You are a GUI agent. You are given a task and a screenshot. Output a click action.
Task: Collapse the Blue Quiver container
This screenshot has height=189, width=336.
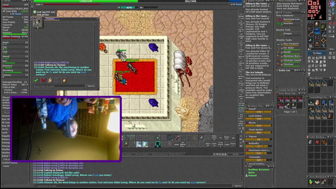[x=333, y=78]
